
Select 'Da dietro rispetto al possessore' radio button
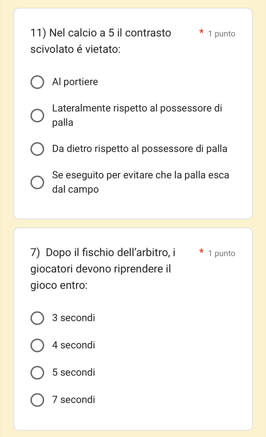tap(37, 149)
